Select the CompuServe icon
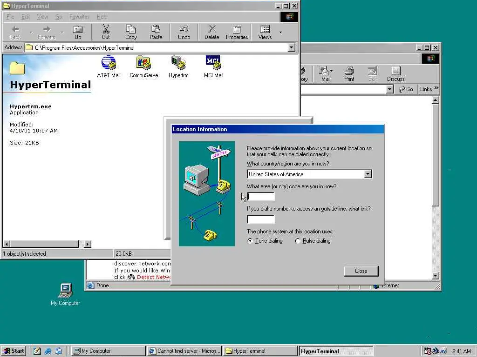This screenshot has height=357, width=477. point(143,67)
